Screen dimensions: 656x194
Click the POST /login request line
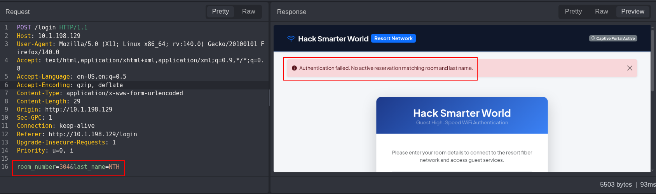[52, 27]
